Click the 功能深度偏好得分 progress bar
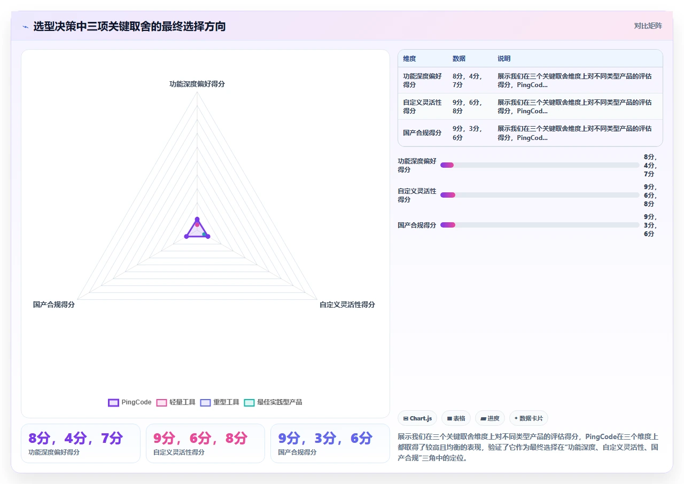 click(540, 165)
